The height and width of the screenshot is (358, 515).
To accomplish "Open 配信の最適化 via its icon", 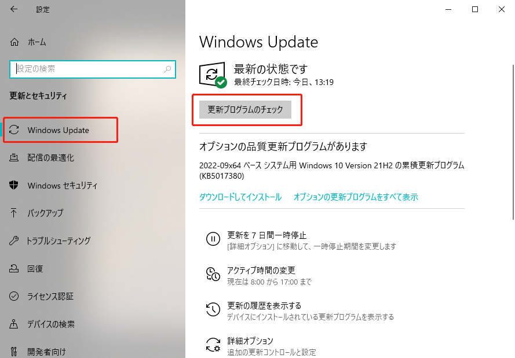I will click(x=14, y=158).
